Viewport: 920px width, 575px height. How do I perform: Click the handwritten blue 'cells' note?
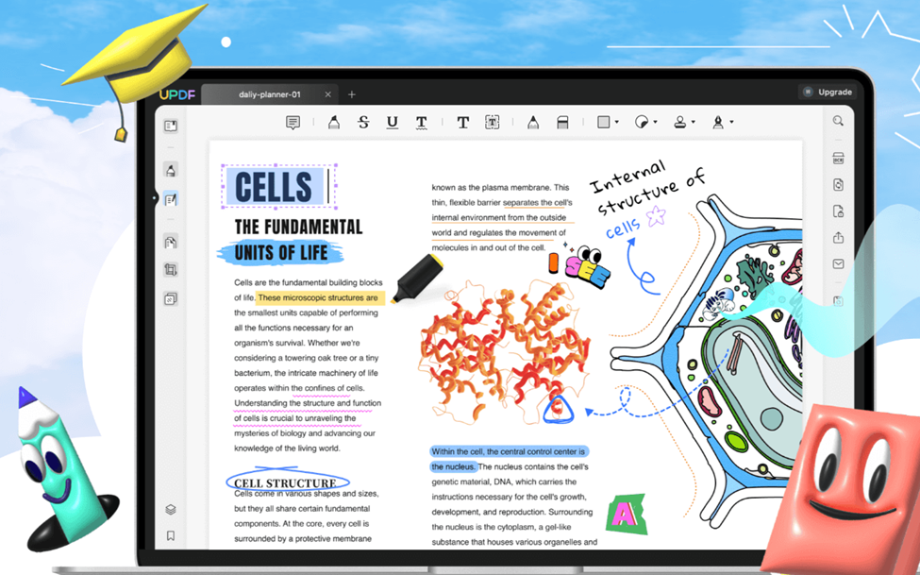coord(623,228)
